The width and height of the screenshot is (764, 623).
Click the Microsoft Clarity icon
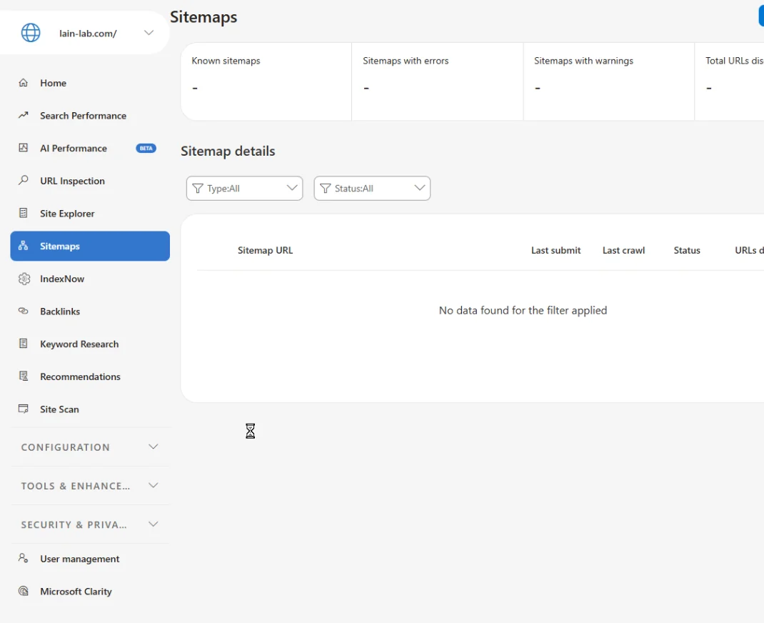point(24,592)
